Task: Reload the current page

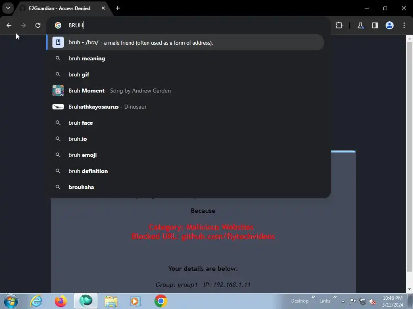Action: 38,25
